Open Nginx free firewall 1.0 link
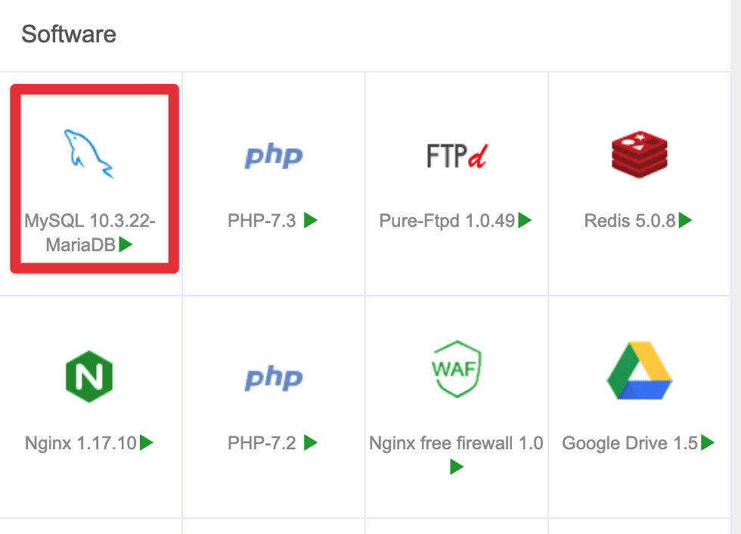Viewport: 741px width, 534px height. pyautogui.click(x=456, y=442)
